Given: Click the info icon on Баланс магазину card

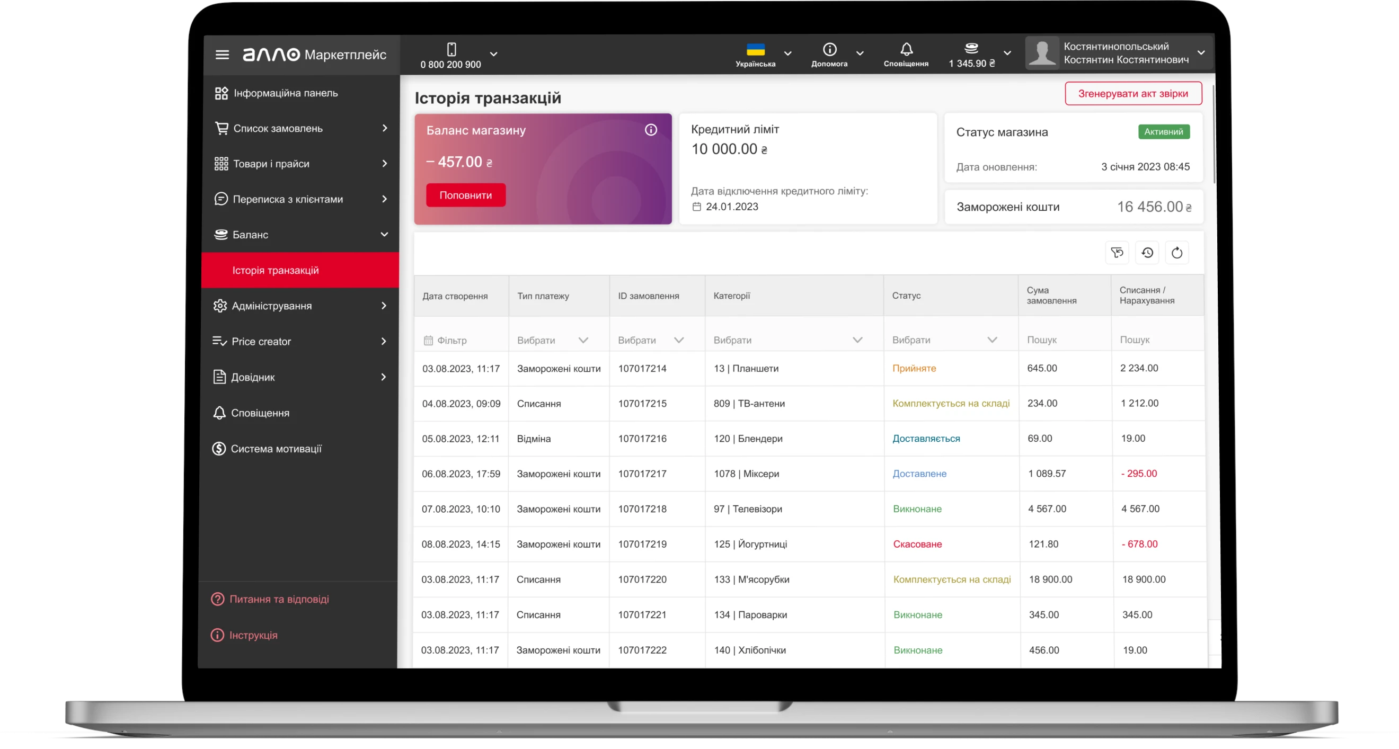Looking at the screenshot, I should (x=651, y=130).
